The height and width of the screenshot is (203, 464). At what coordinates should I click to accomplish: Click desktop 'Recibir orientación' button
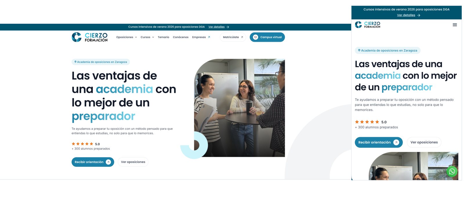coord(93,162)
